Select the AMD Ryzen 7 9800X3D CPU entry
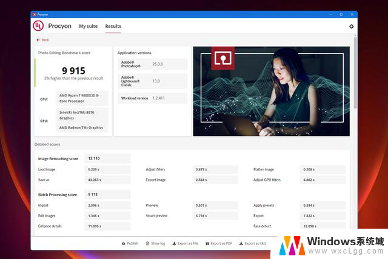This screenshot has height=259, width=388. 82,98
